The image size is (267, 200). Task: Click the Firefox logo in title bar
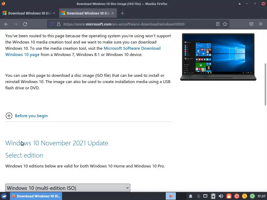tap(3, 3)
